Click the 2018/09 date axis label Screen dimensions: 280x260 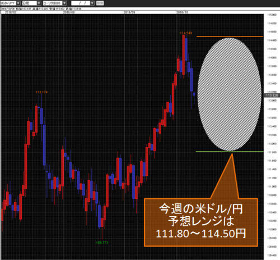[x=129, y=12]
